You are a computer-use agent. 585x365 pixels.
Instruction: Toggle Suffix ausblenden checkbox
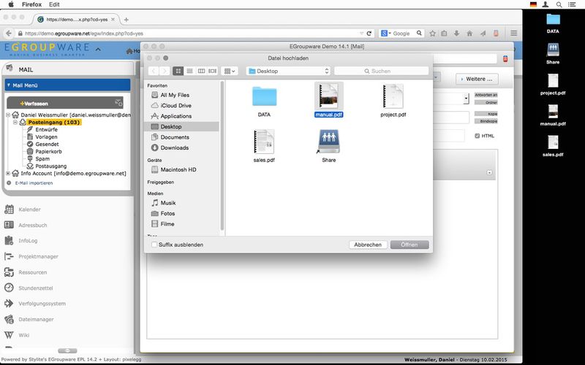(x=154, y=245)
